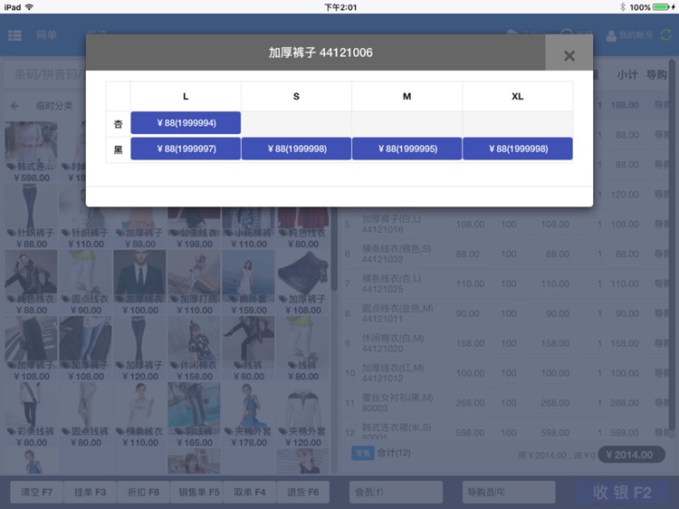Select 羽绒裤 ¥165.00 product
The width and height of the screenshot is (679, 509).
[x=194, y=415]
